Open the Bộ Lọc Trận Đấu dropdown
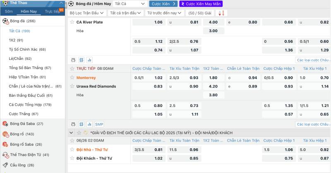This screenshot has width=331, height=173. (86, 13)
